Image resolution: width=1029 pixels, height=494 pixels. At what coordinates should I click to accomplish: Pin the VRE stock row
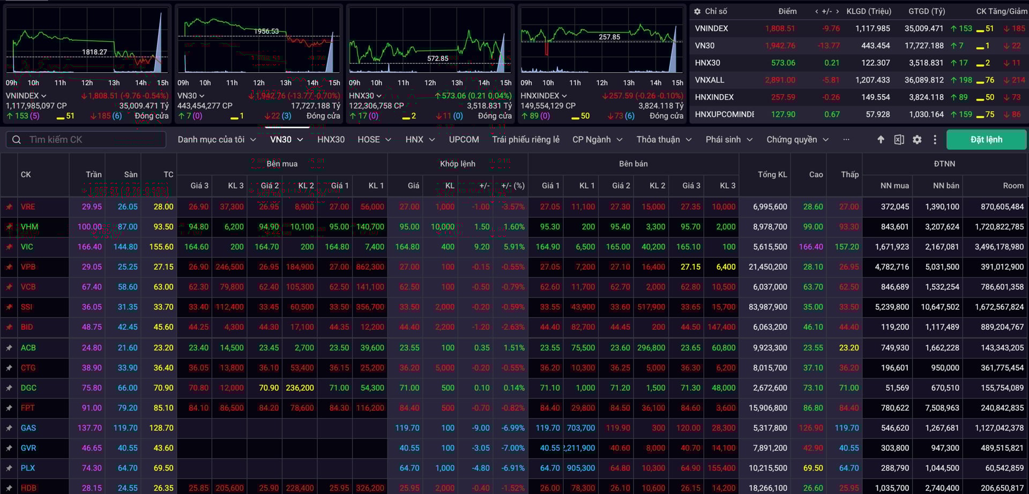9,207
